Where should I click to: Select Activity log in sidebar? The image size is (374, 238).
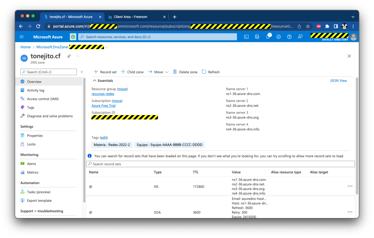coord(35,90)
